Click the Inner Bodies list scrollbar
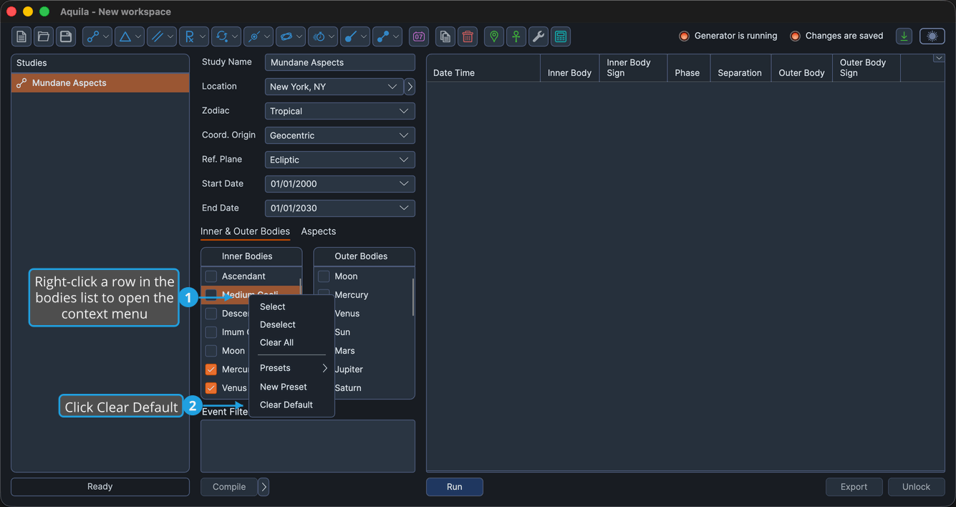The height and width of the screenshot is (507, 956). pos(300,286)
